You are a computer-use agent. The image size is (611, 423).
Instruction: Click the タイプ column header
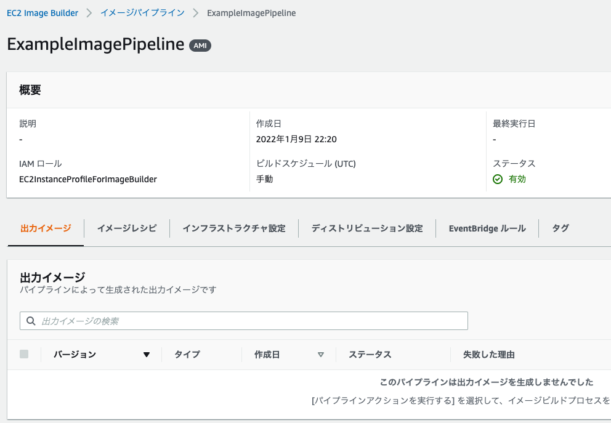pos(187,355)
